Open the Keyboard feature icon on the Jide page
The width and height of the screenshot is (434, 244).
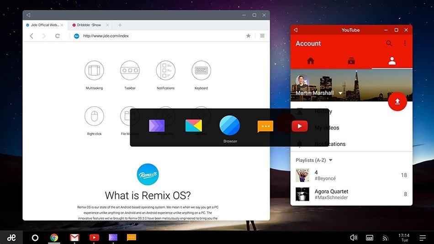tap(201, 71)
